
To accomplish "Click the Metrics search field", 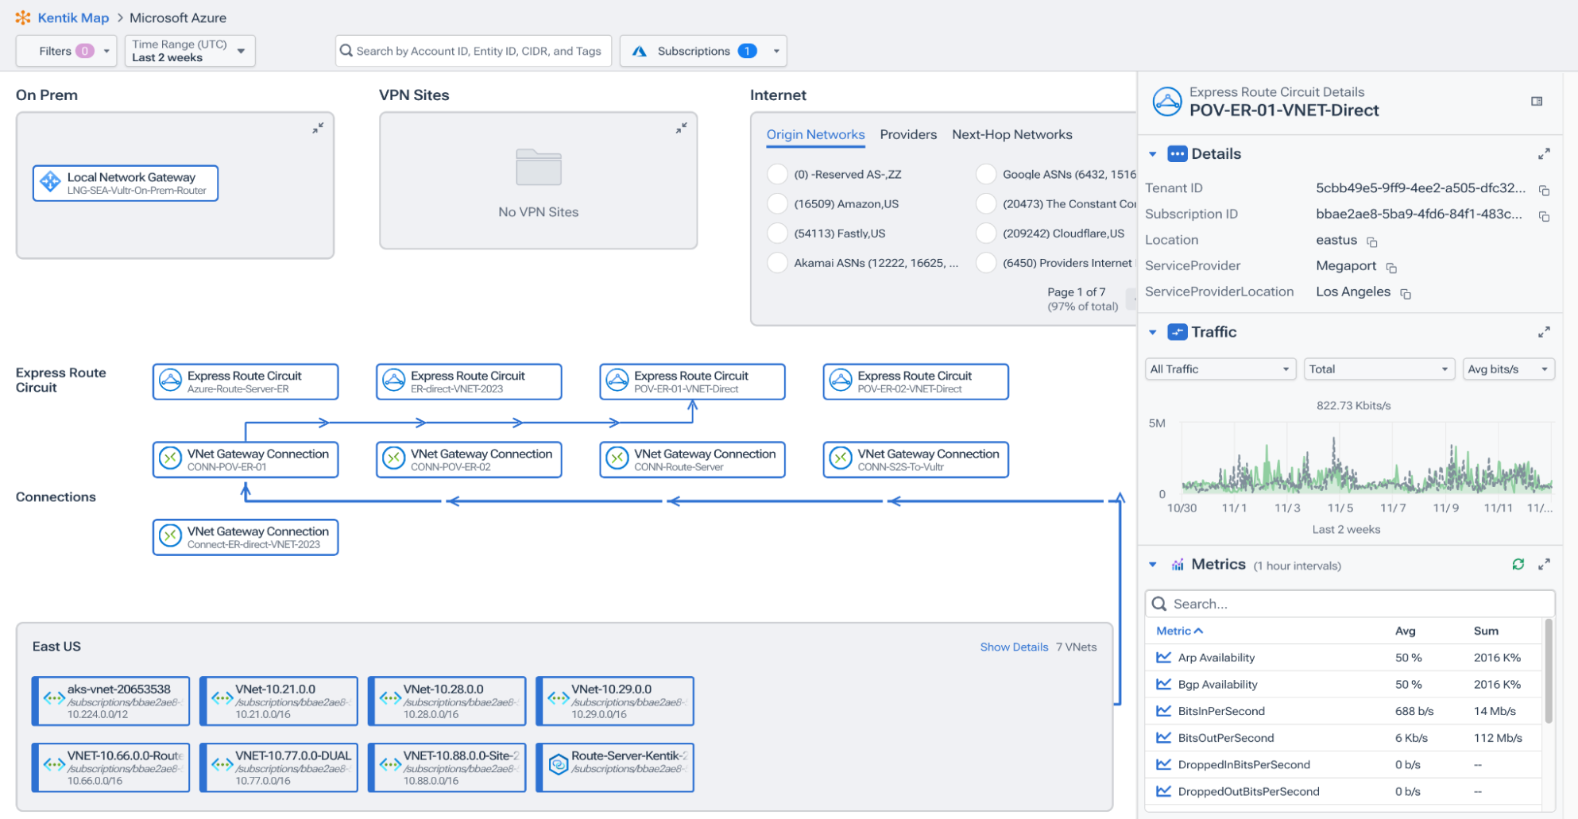I will tap(1349, 604).
